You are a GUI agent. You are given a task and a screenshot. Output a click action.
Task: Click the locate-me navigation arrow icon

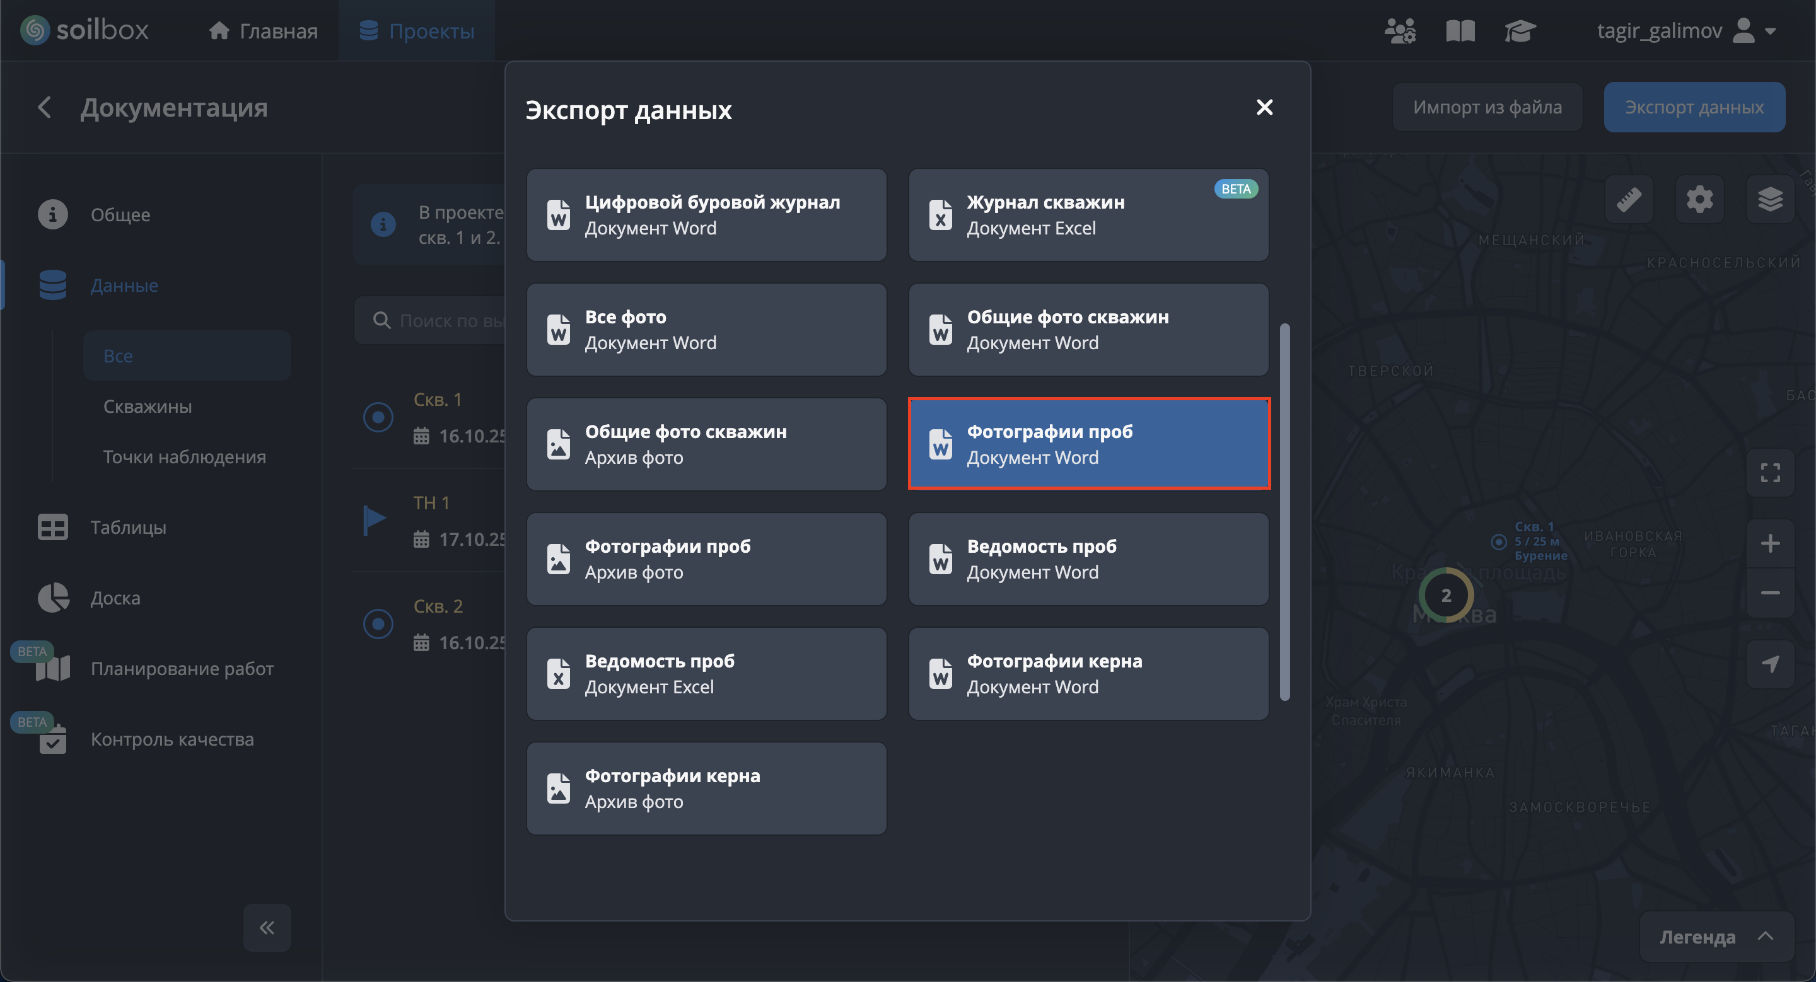1769,664
